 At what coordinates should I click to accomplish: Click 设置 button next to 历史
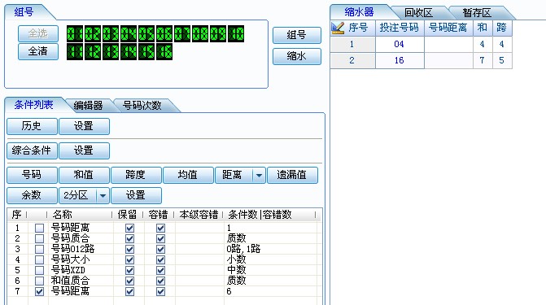pyautogui.click(x=84, y=126)
